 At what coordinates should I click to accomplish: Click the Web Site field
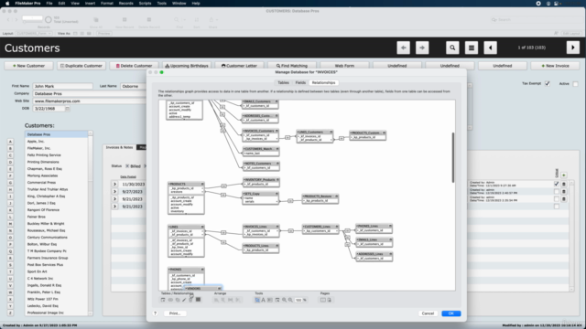pyautogui.click(x=90, y=101)
